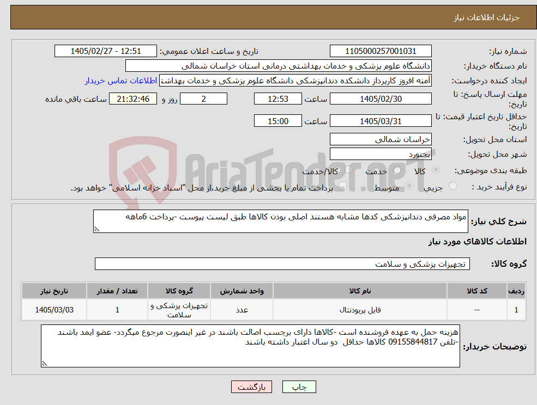Click the response deadline date 1405/02/30
The image size is (537, 405).
click(381, 99)
